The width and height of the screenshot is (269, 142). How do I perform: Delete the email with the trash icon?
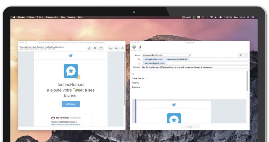click(x=95, y=48)
